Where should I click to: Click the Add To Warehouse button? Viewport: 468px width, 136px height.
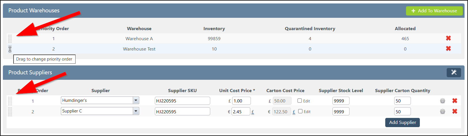click(434, 11)
